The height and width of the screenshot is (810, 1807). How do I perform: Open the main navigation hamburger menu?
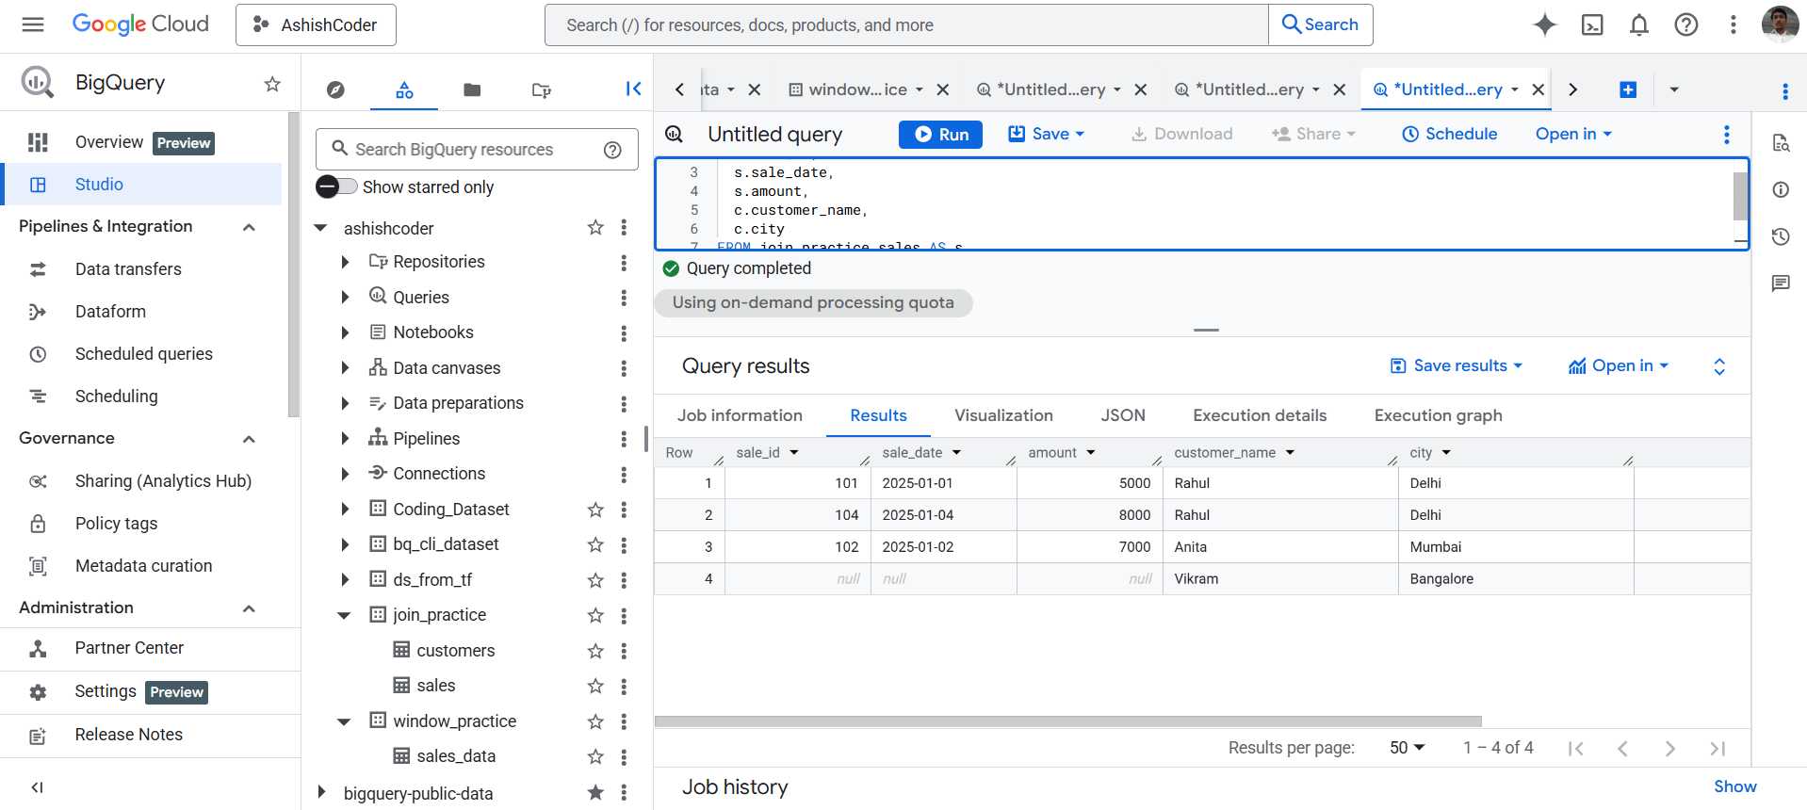tap(33, 24)
